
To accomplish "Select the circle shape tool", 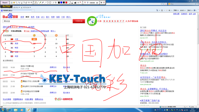I will (48, 3).
